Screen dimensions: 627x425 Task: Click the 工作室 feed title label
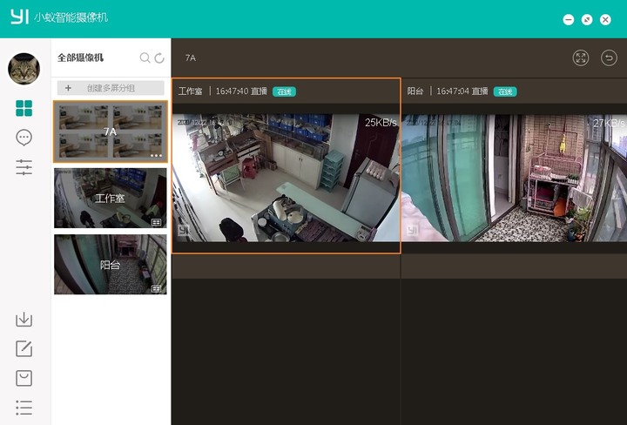(x=191, y=91)
